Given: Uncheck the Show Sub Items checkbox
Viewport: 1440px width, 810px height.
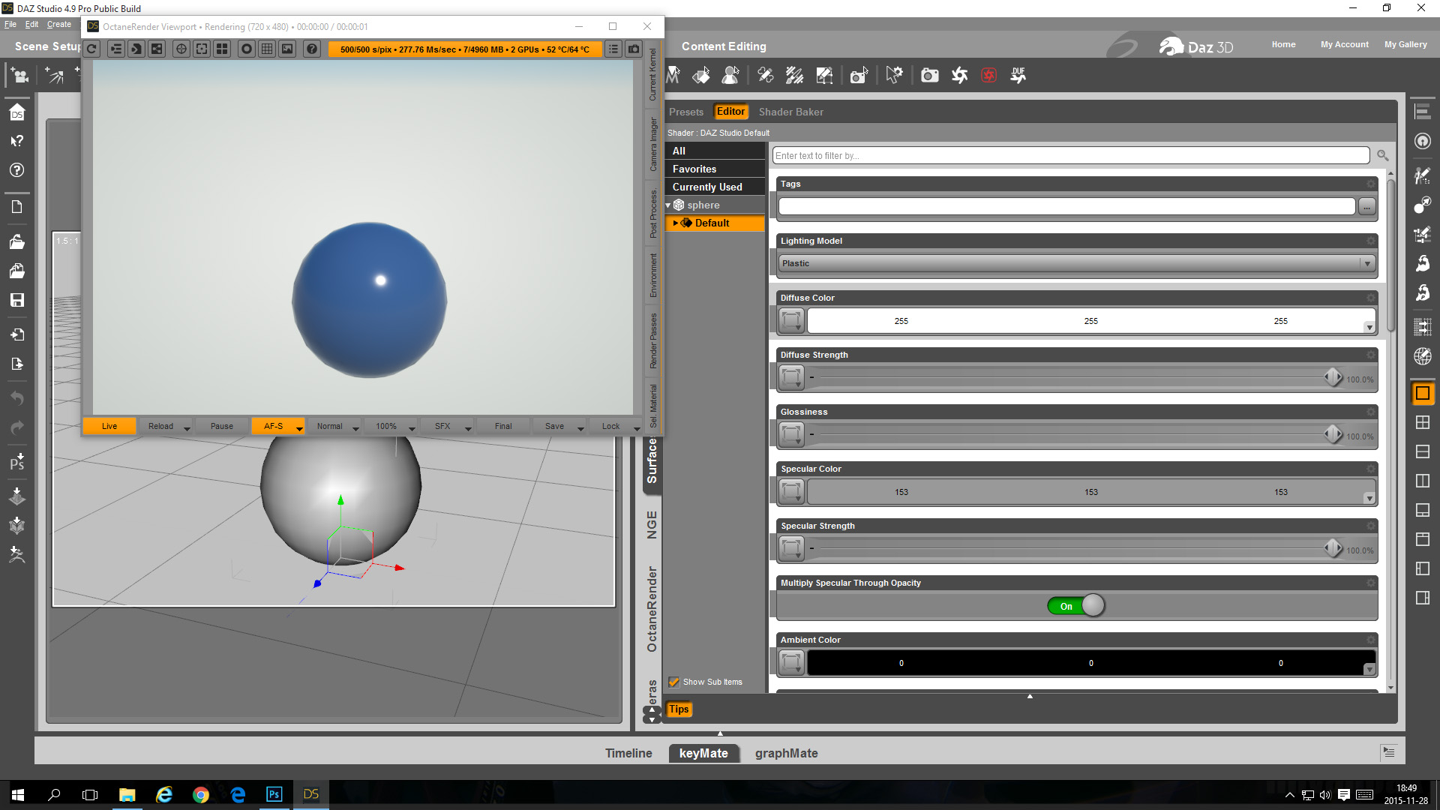Looking at the screenshot, I should pos(674,682).
